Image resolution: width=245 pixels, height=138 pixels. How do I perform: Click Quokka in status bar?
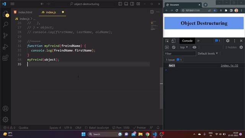pos(23,128)
